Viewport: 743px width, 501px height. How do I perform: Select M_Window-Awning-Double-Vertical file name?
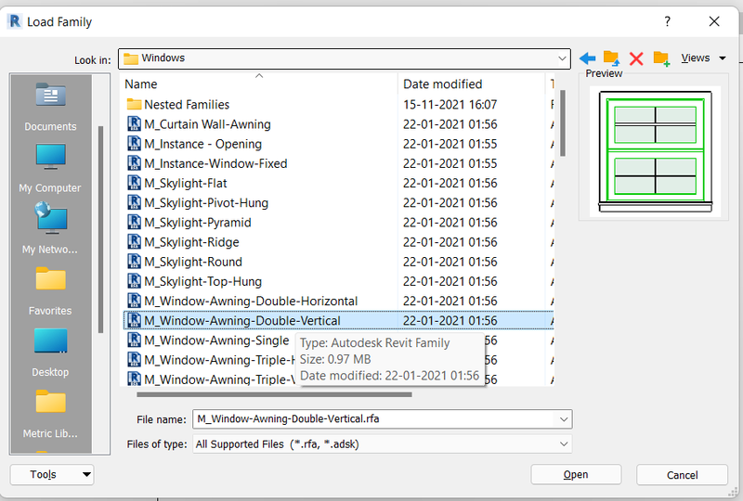tap(242, 321)
